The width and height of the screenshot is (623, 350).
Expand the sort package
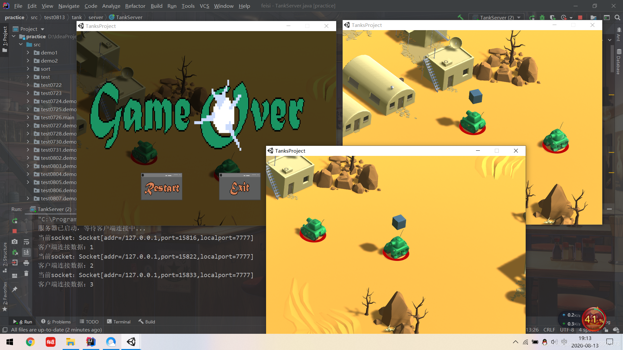pos(28,69)
